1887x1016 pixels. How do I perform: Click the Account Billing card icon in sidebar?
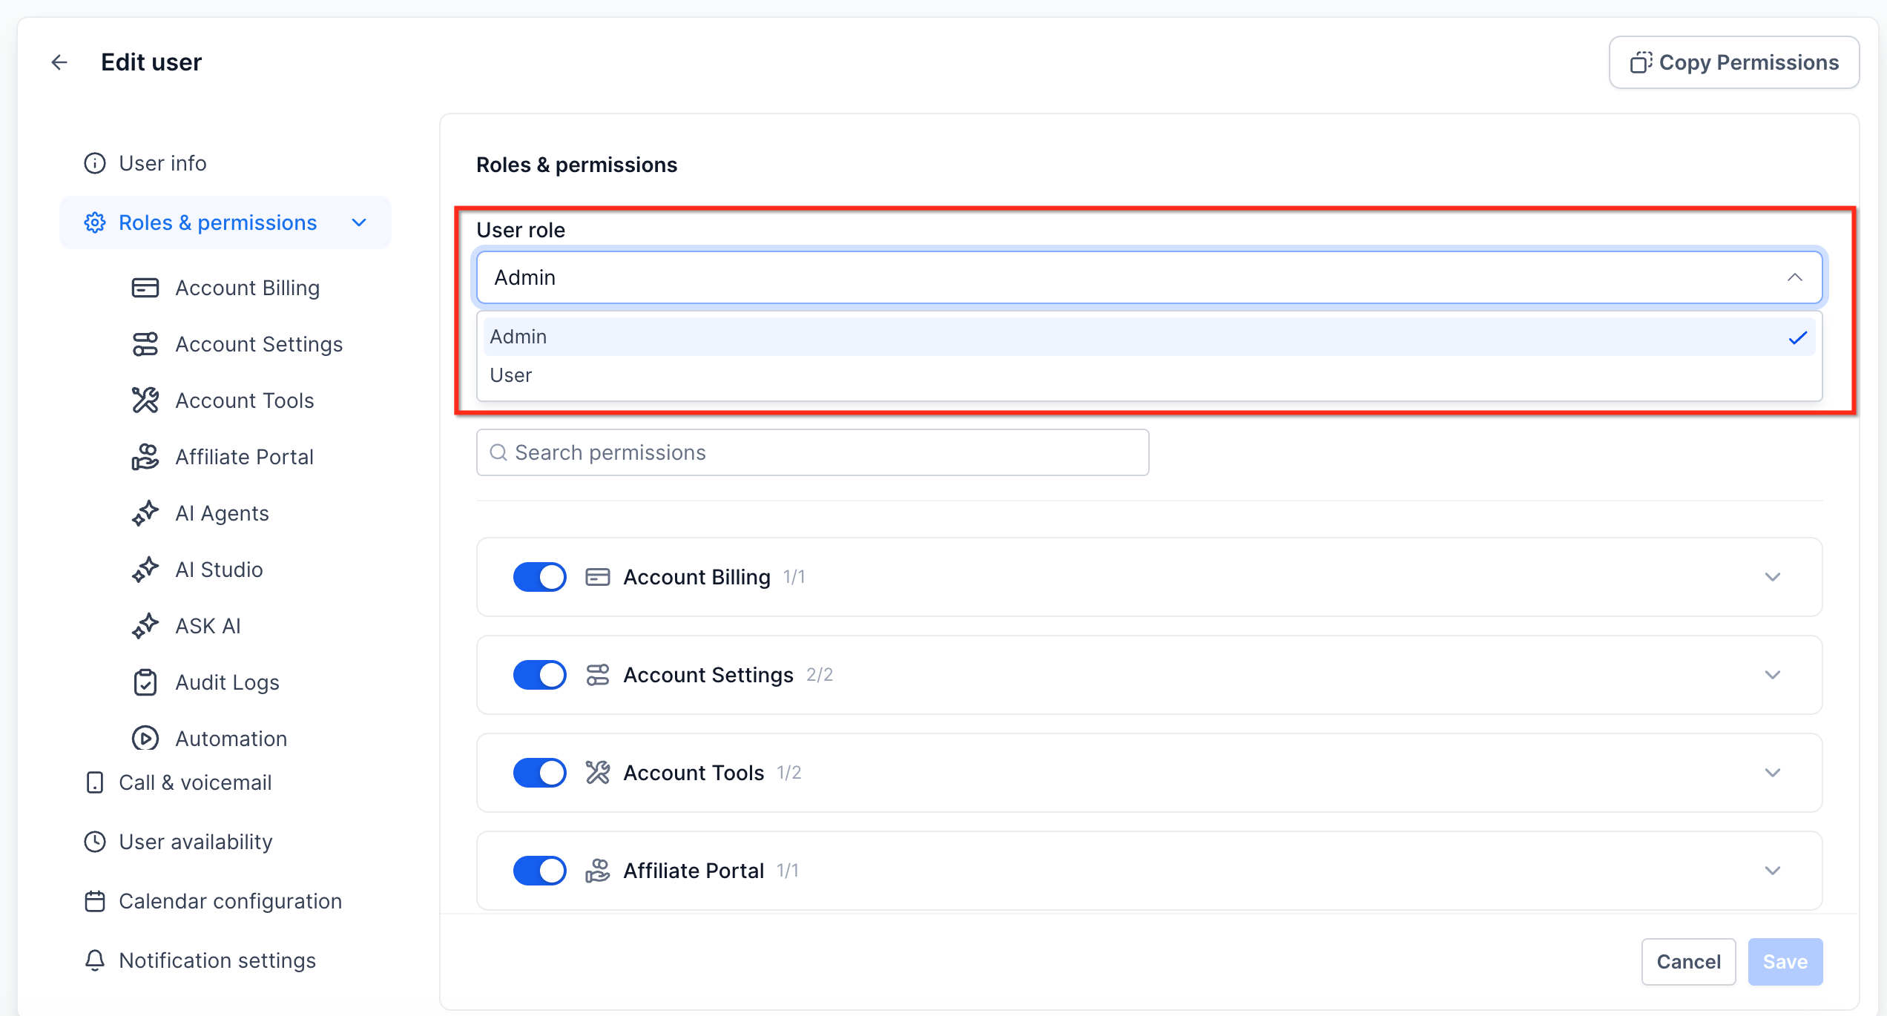coord(145,288)
